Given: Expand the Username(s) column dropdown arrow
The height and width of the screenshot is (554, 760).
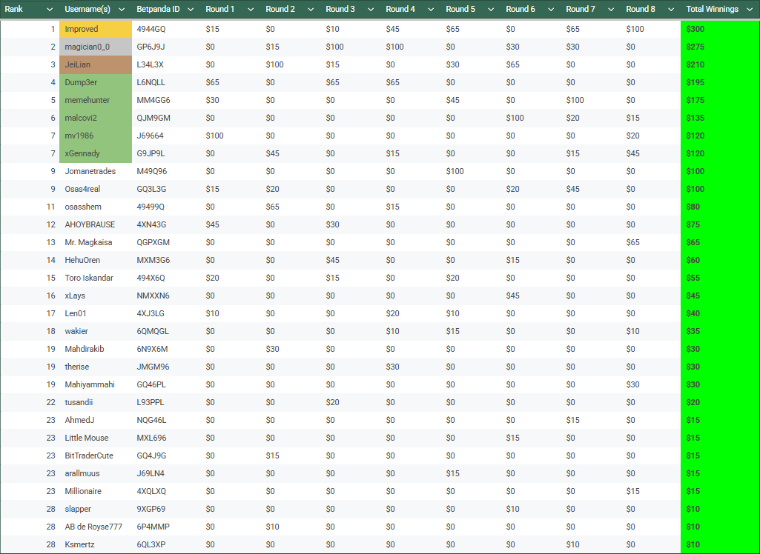Looking at the screenshot, I should [122, 10].
